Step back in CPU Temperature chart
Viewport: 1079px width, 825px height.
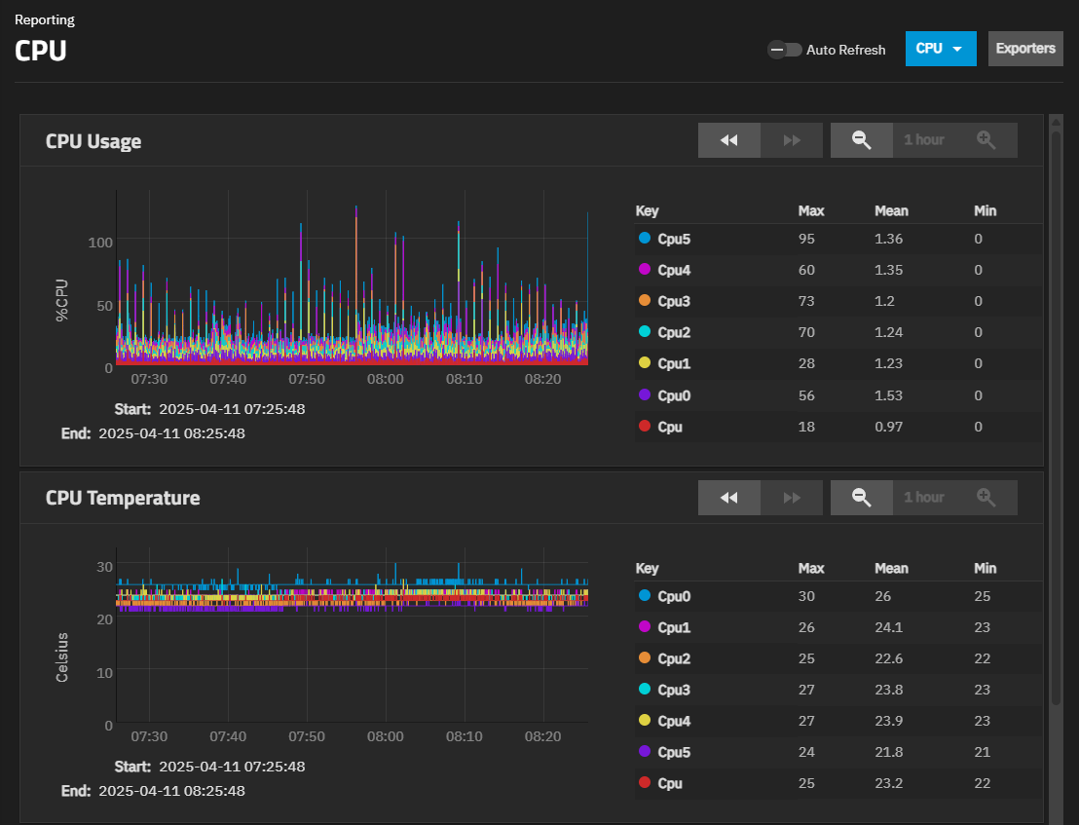click(x=728, y=498)
